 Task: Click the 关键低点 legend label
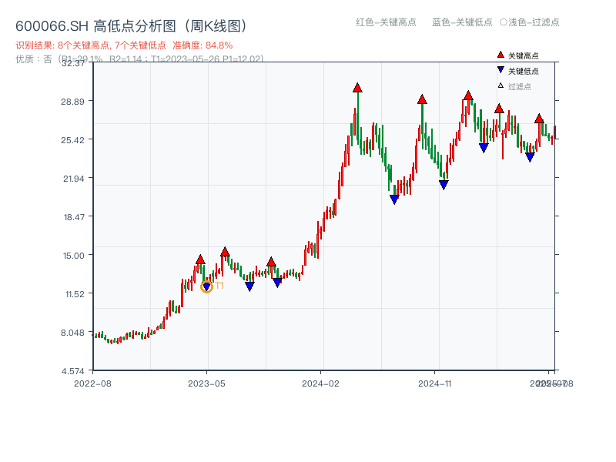pos(524,71)
